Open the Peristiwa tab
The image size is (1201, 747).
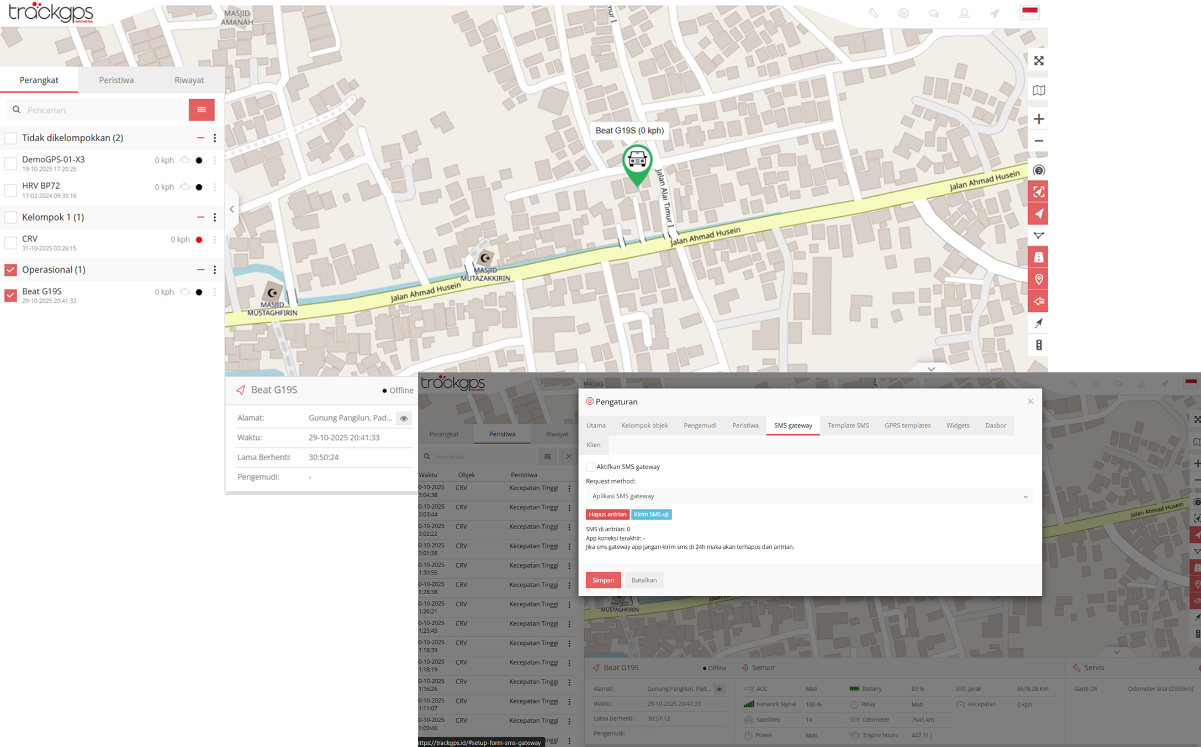pyautogui.click(x=116, y=80)
